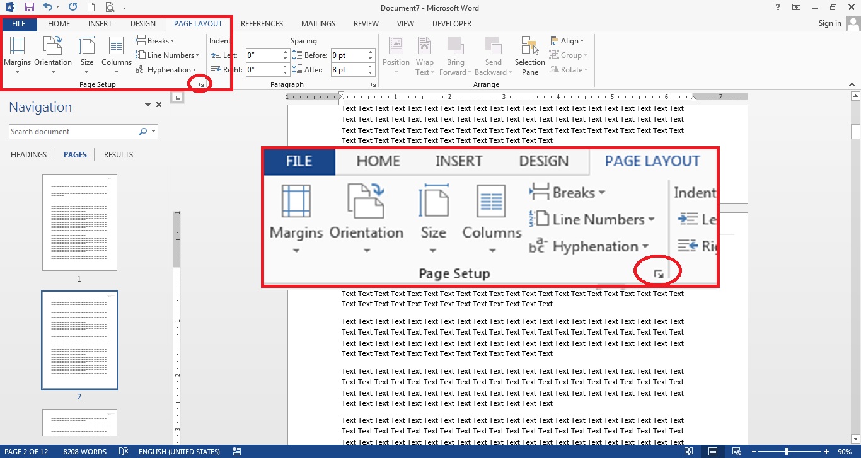
Task: Switch to the REVIEW ribbon tab
Action: 366,24
